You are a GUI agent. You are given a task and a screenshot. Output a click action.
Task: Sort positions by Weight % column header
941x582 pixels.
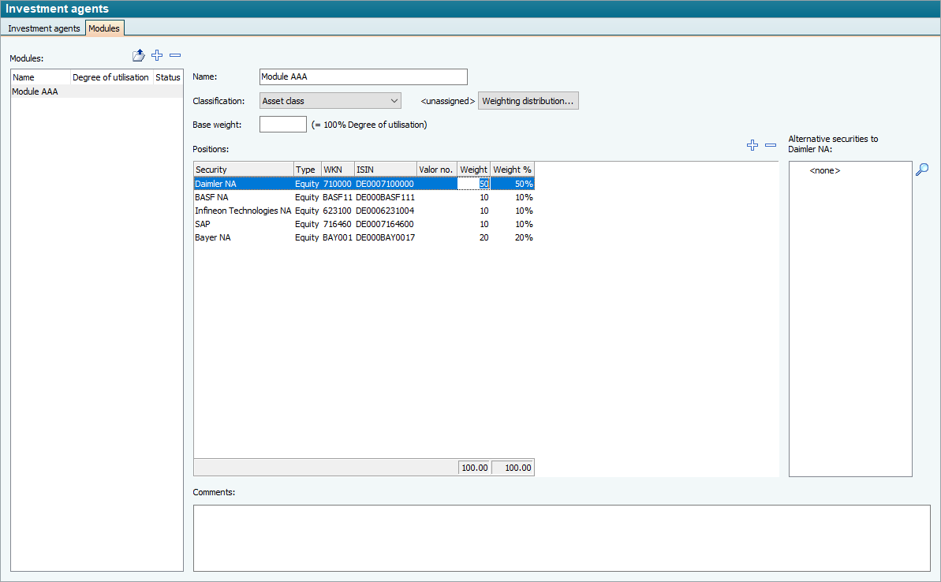point(512,170)
